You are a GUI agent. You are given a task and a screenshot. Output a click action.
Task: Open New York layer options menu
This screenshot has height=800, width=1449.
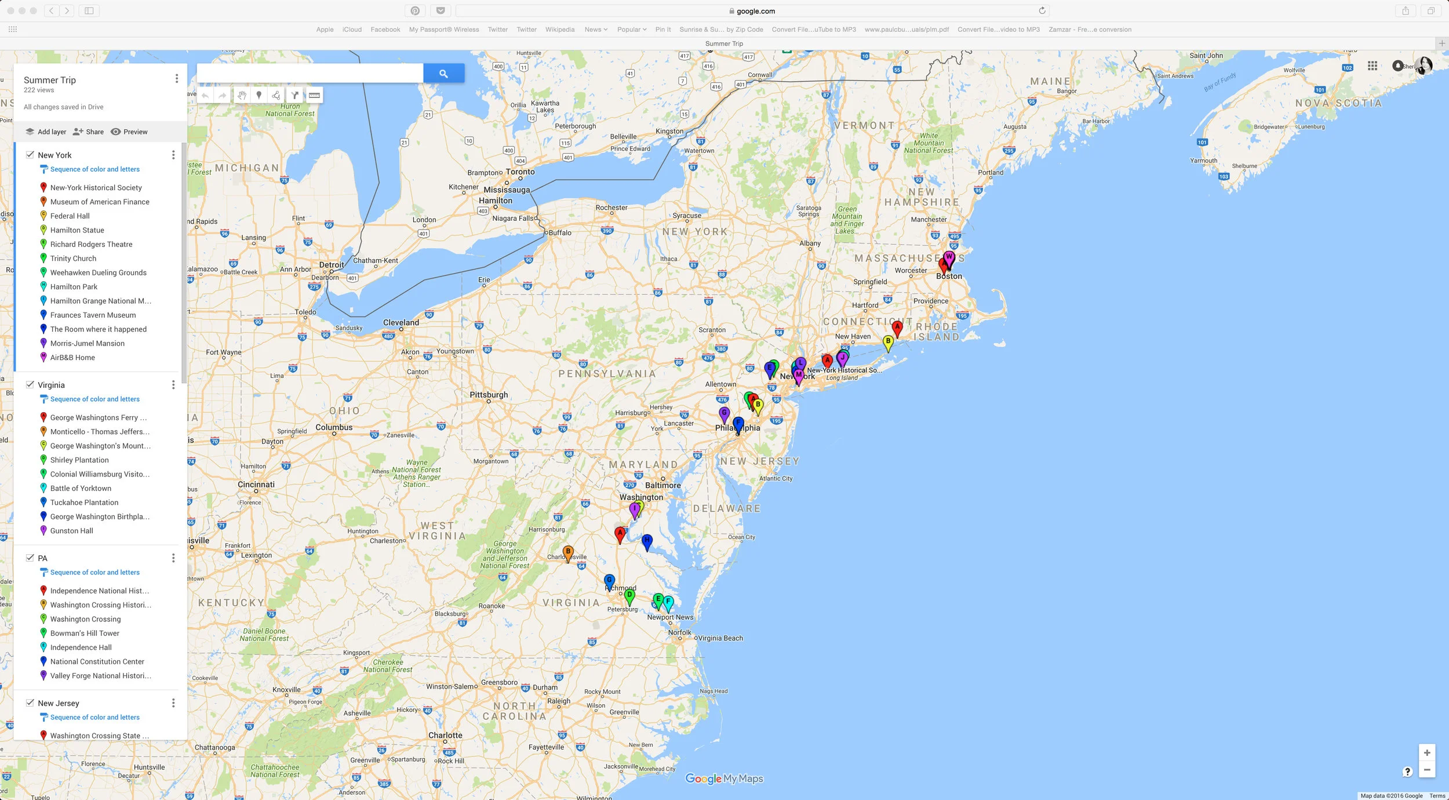coord(173,155)
